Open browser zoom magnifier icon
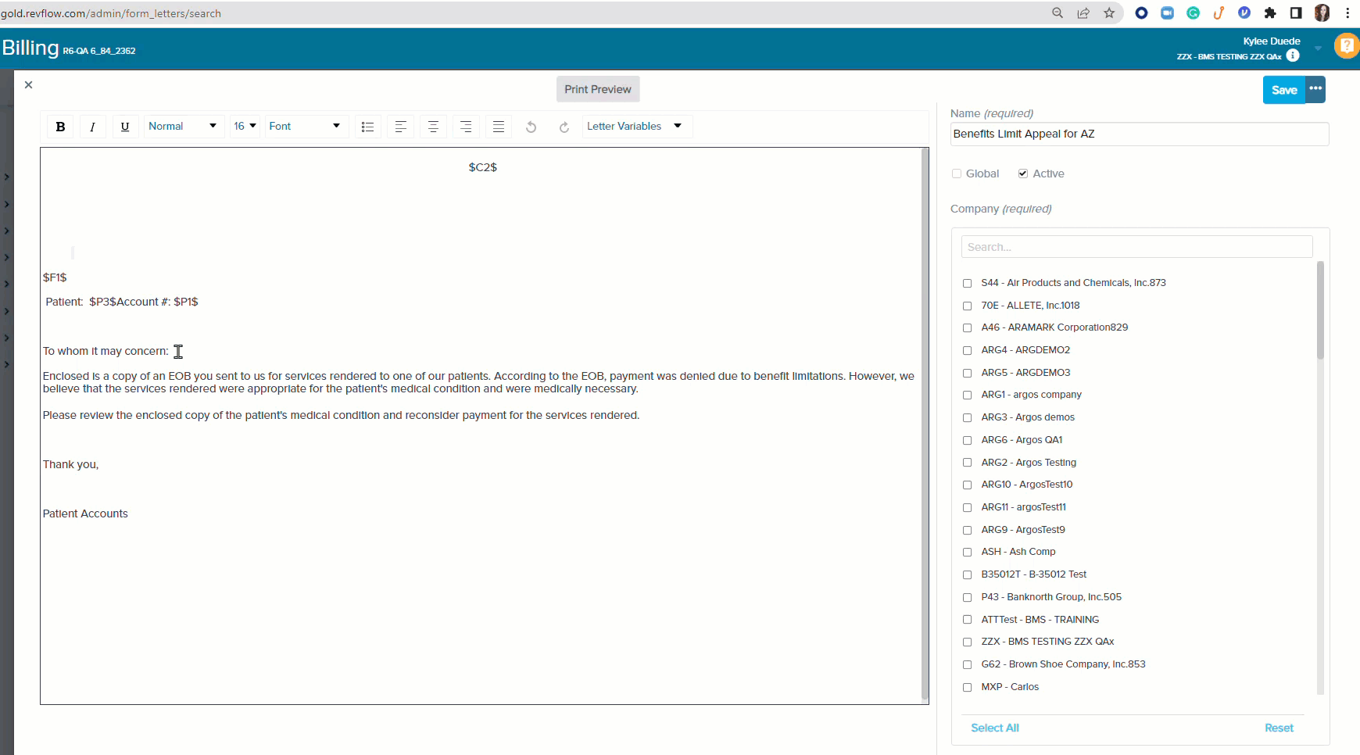The width and height of the screenshot is (1360, 755). click(1058, 13)
